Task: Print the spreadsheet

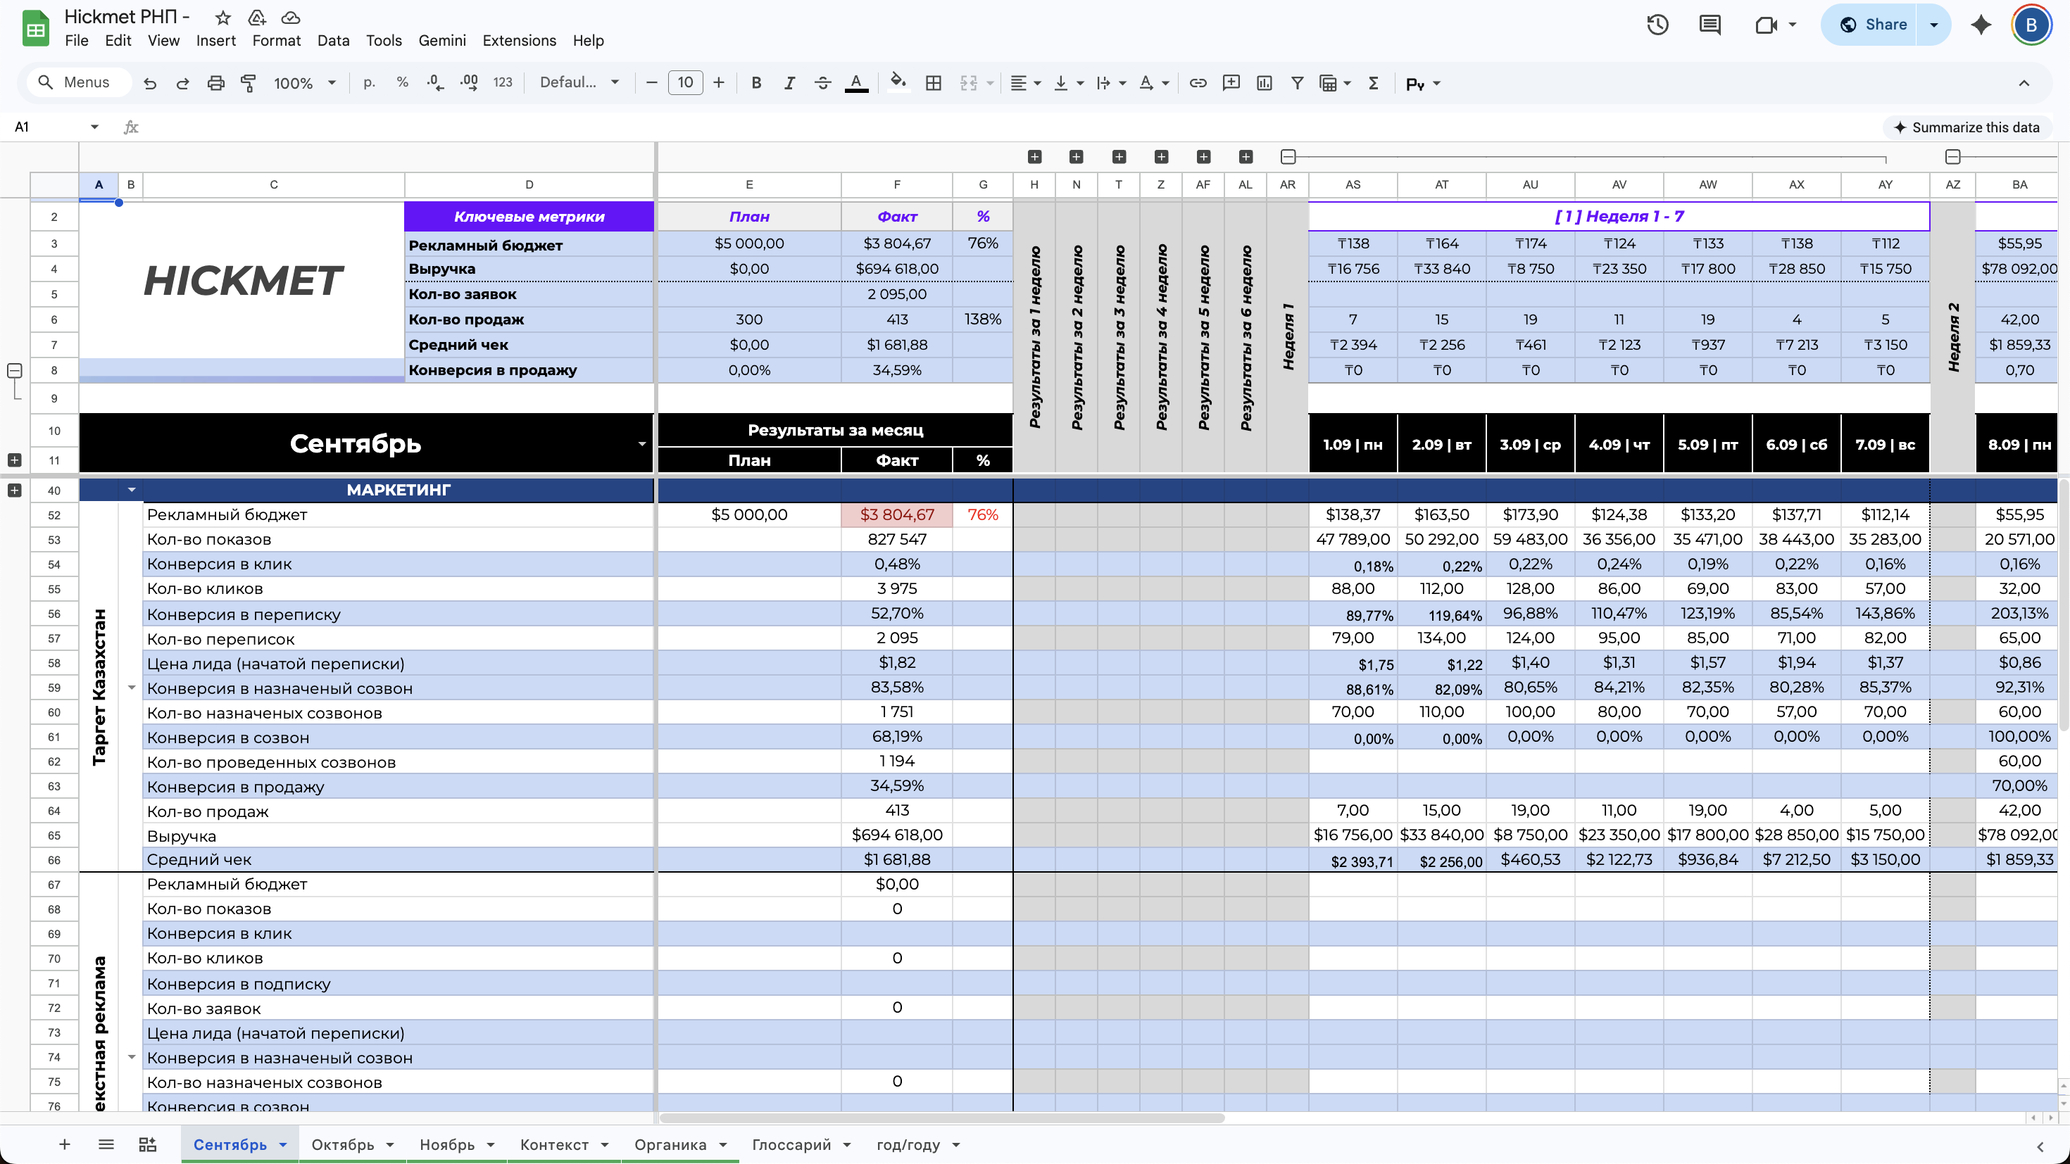Action: 215,83
